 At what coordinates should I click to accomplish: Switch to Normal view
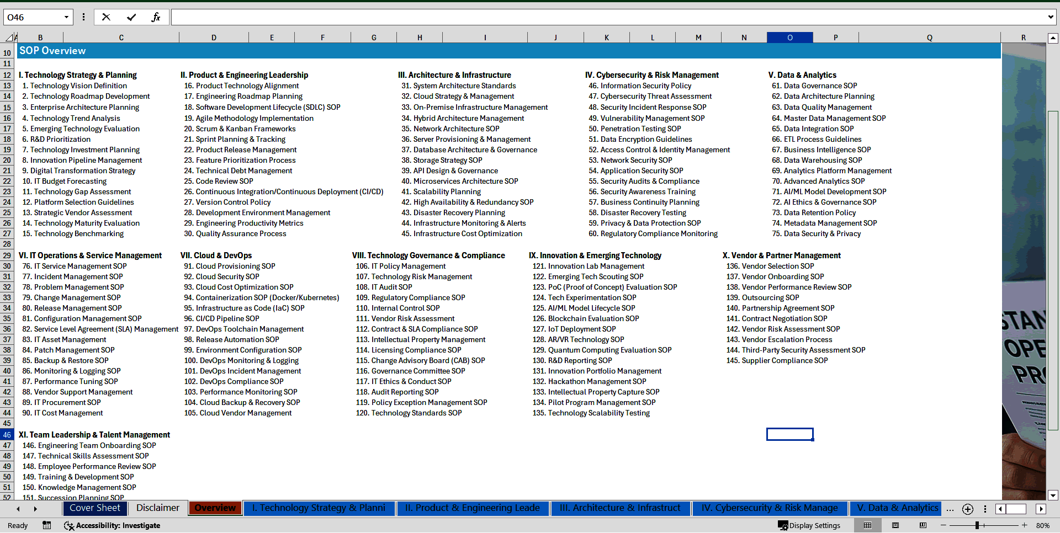[867, 525]
